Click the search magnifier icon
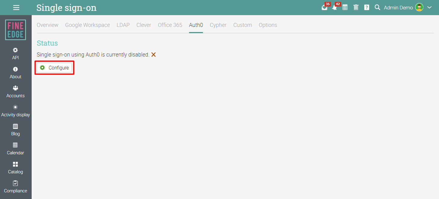The width and height of the screenshot is (439, 199). pos(377,8)
